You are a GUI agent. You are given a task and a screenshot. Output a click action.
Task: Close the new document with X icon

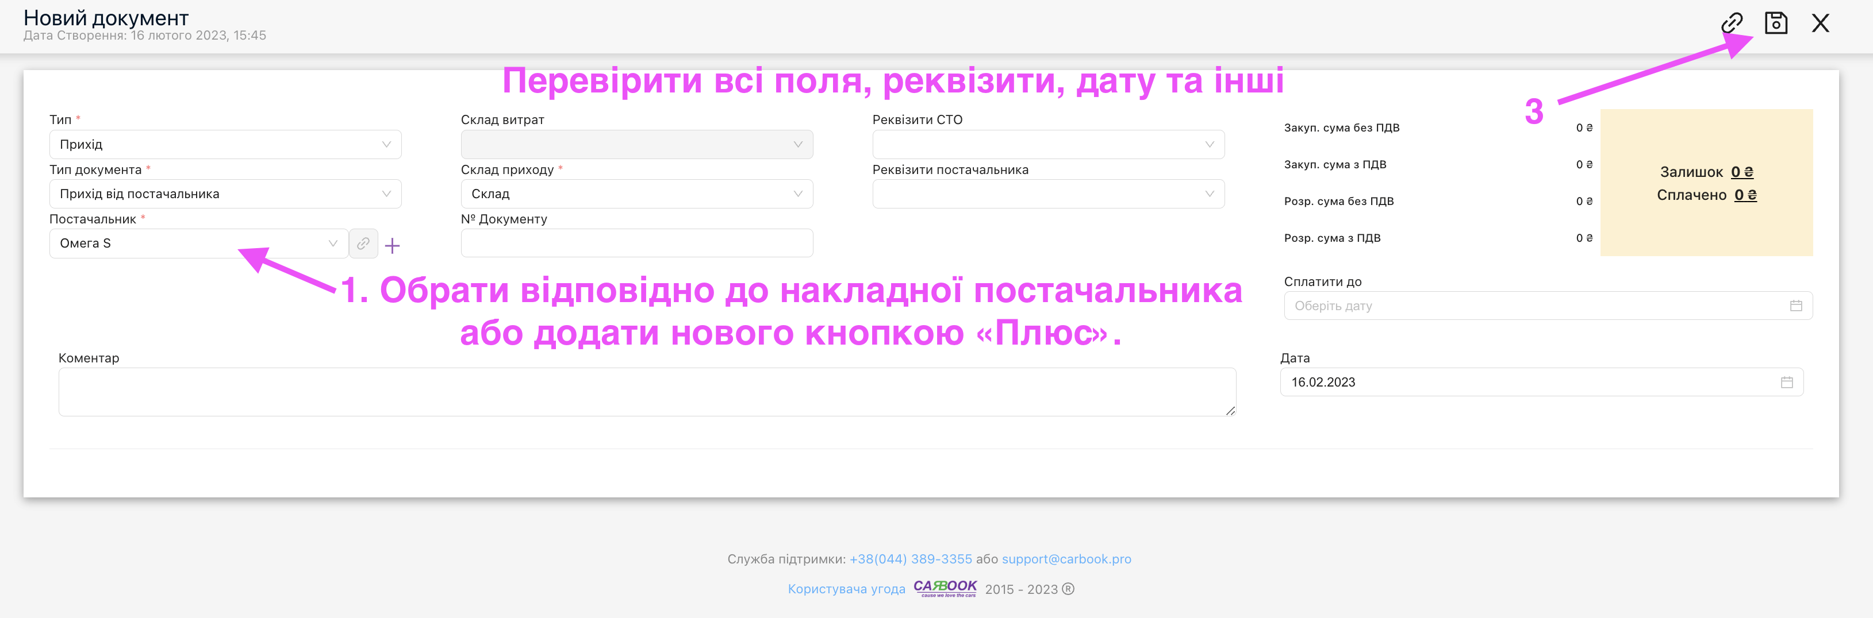tap(1820, 23)
